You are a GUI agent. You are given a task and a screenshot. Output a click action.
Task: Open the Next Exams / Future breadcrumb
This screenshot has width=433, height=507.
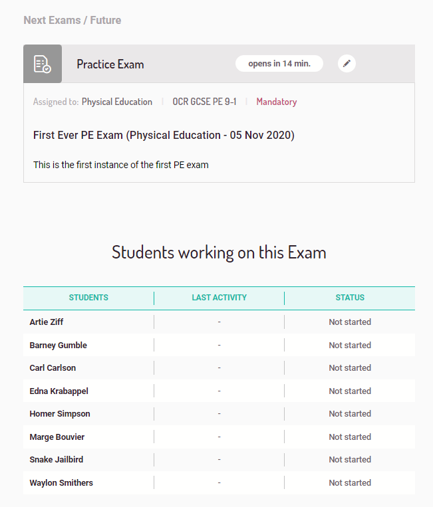click(x=72, y=20)
